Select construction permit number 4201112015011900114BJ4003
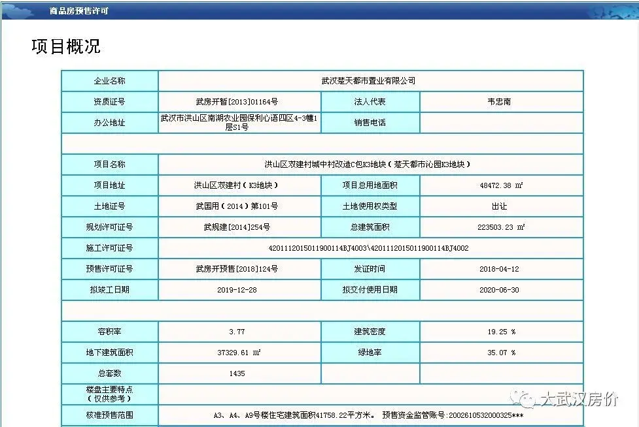 (x=318, y=248)
